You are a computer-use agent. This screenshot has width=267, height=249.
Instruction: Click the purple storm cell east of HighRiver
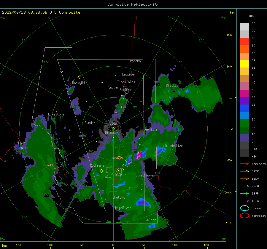pos(142,203)
